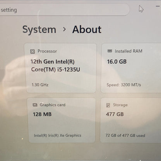Click the Speed: 3200 MT/s label
161x161 pixels.
[x=124, y=85]
